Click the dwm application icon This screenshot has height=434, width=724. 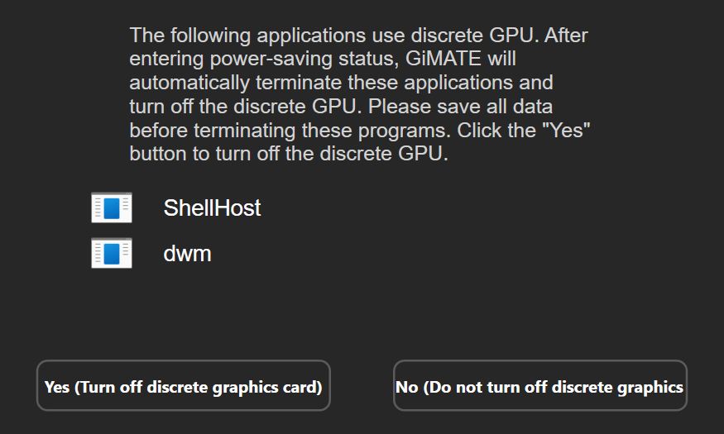[x=112, y=253]
